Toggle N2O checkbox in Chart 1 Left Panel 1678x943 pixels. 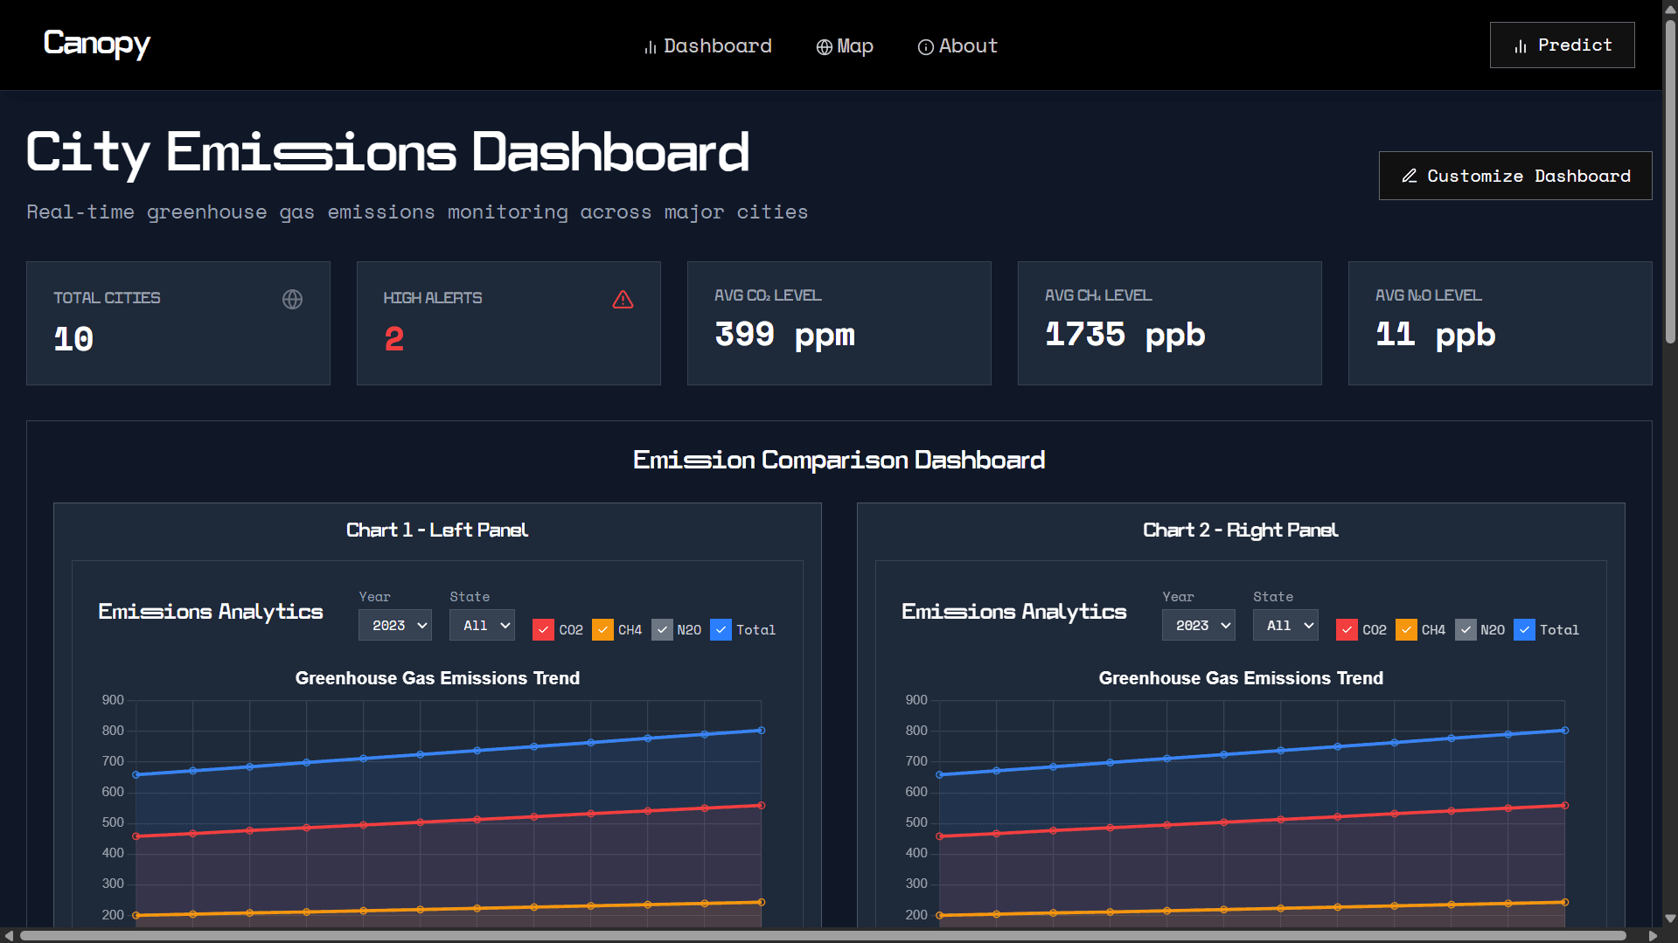click(x=662, y=629)
